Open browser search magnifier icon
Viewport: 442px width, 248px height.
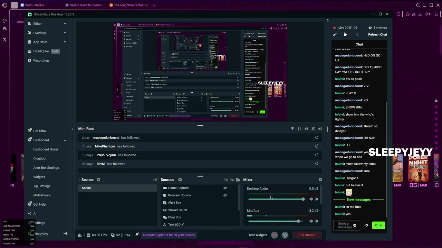click(x=418, y=5)
